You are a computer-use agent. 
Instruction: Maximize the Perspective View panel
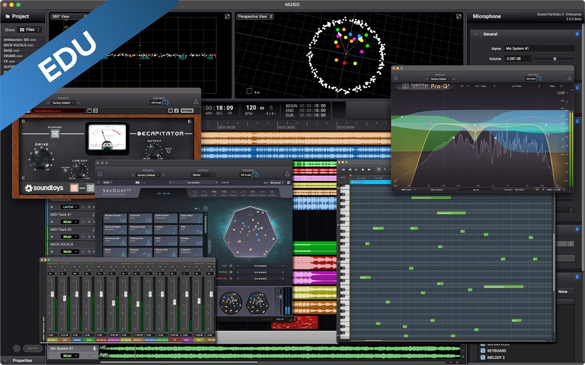click(x=459, y=16)
